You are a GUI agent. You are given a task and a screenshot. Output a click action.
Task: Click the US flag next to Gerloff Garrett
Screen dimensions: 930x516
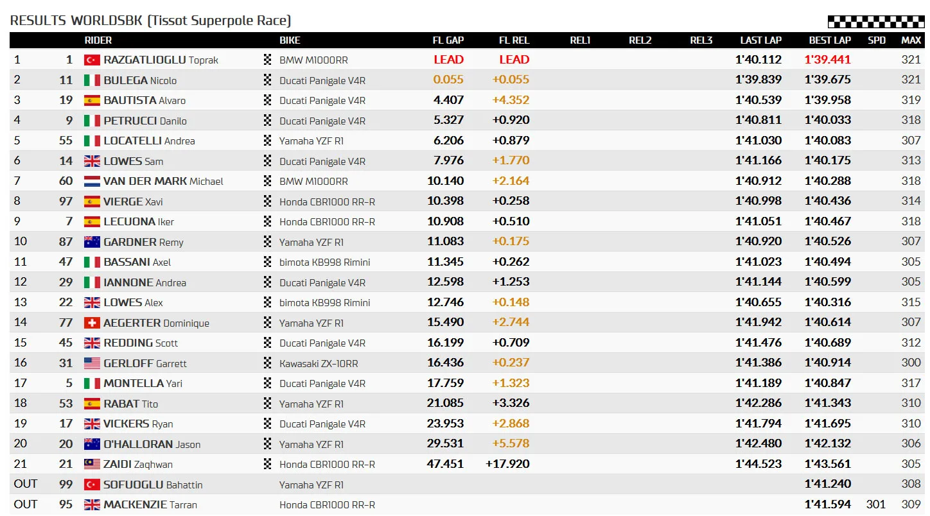92,363
